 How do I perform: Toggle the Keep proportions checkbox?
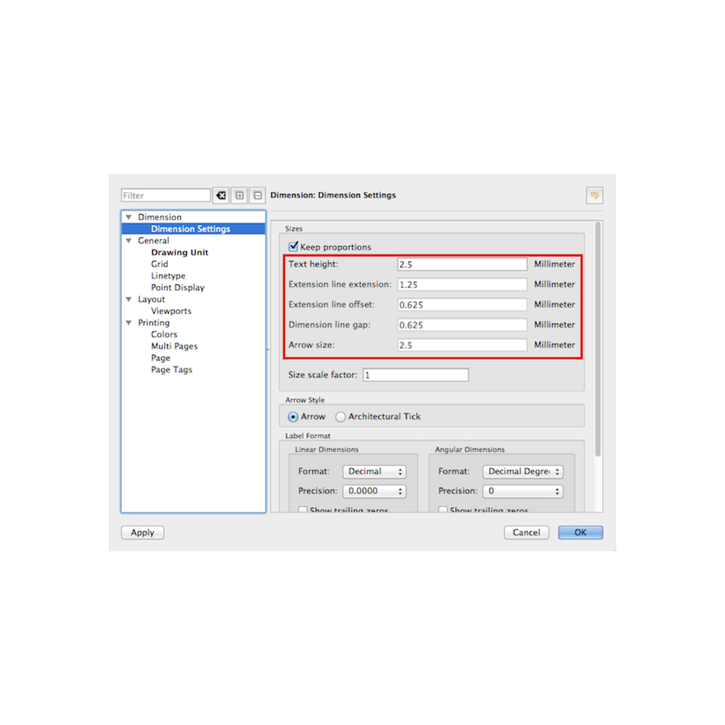coord(293,246)
